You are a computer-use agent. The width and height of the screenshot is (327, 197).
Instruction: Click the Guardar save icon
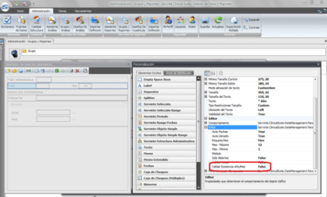click(205, 21)
